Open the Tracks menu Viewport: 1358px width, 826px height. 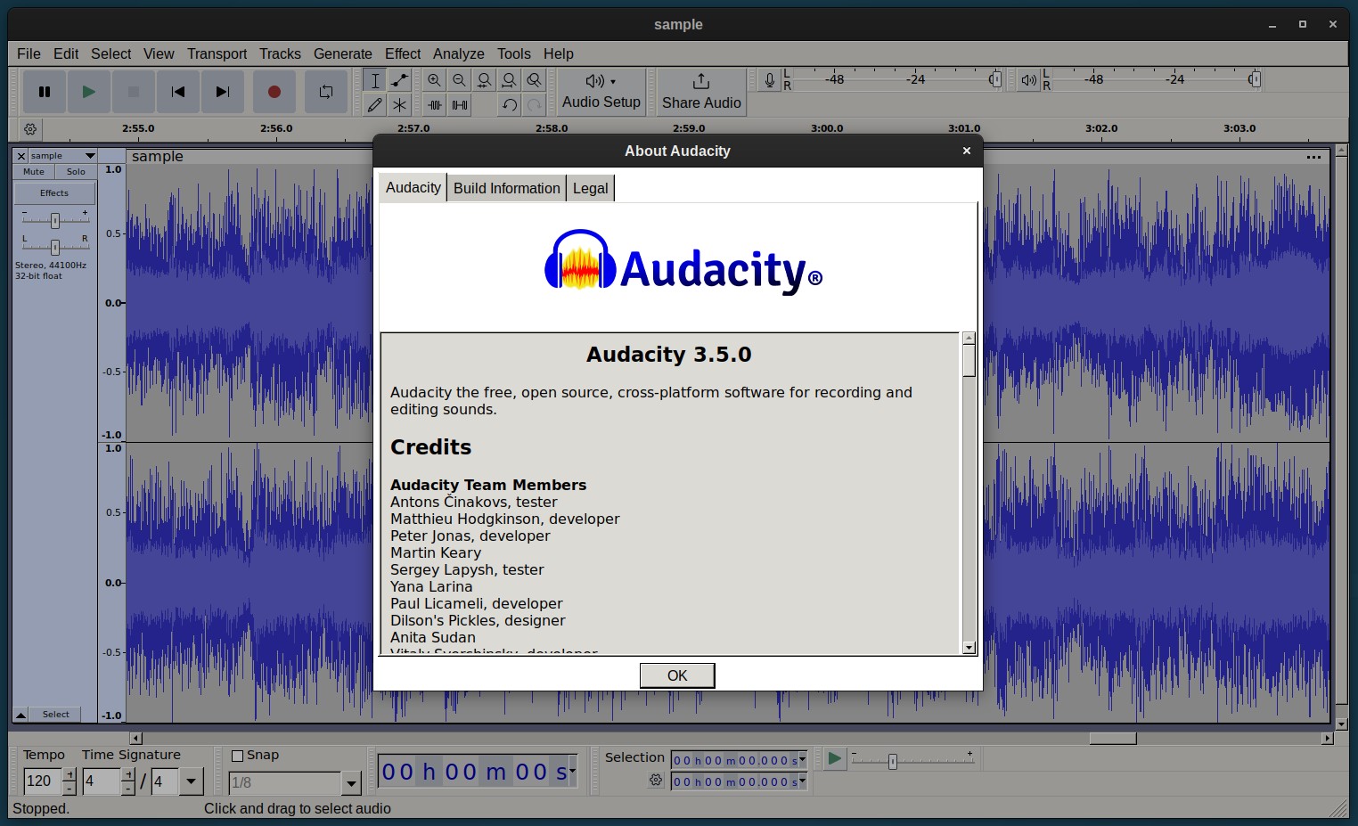point(280,53)
